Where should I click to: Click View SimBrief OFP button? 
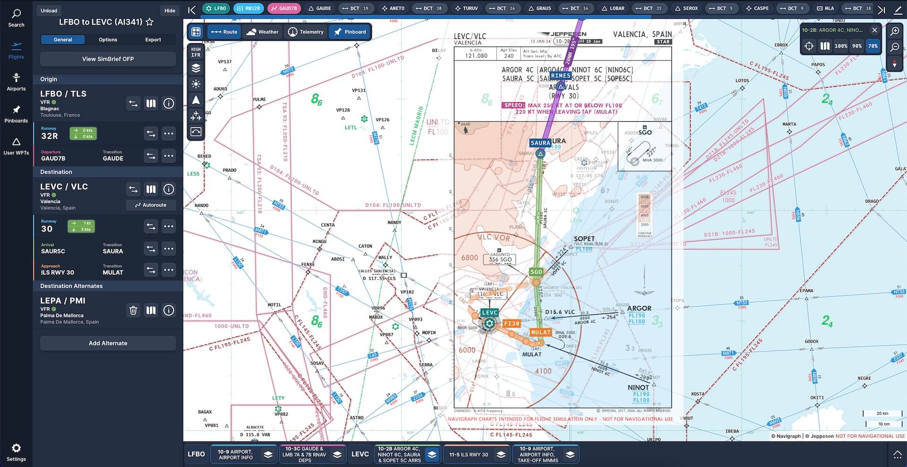(x=108, y=59)
